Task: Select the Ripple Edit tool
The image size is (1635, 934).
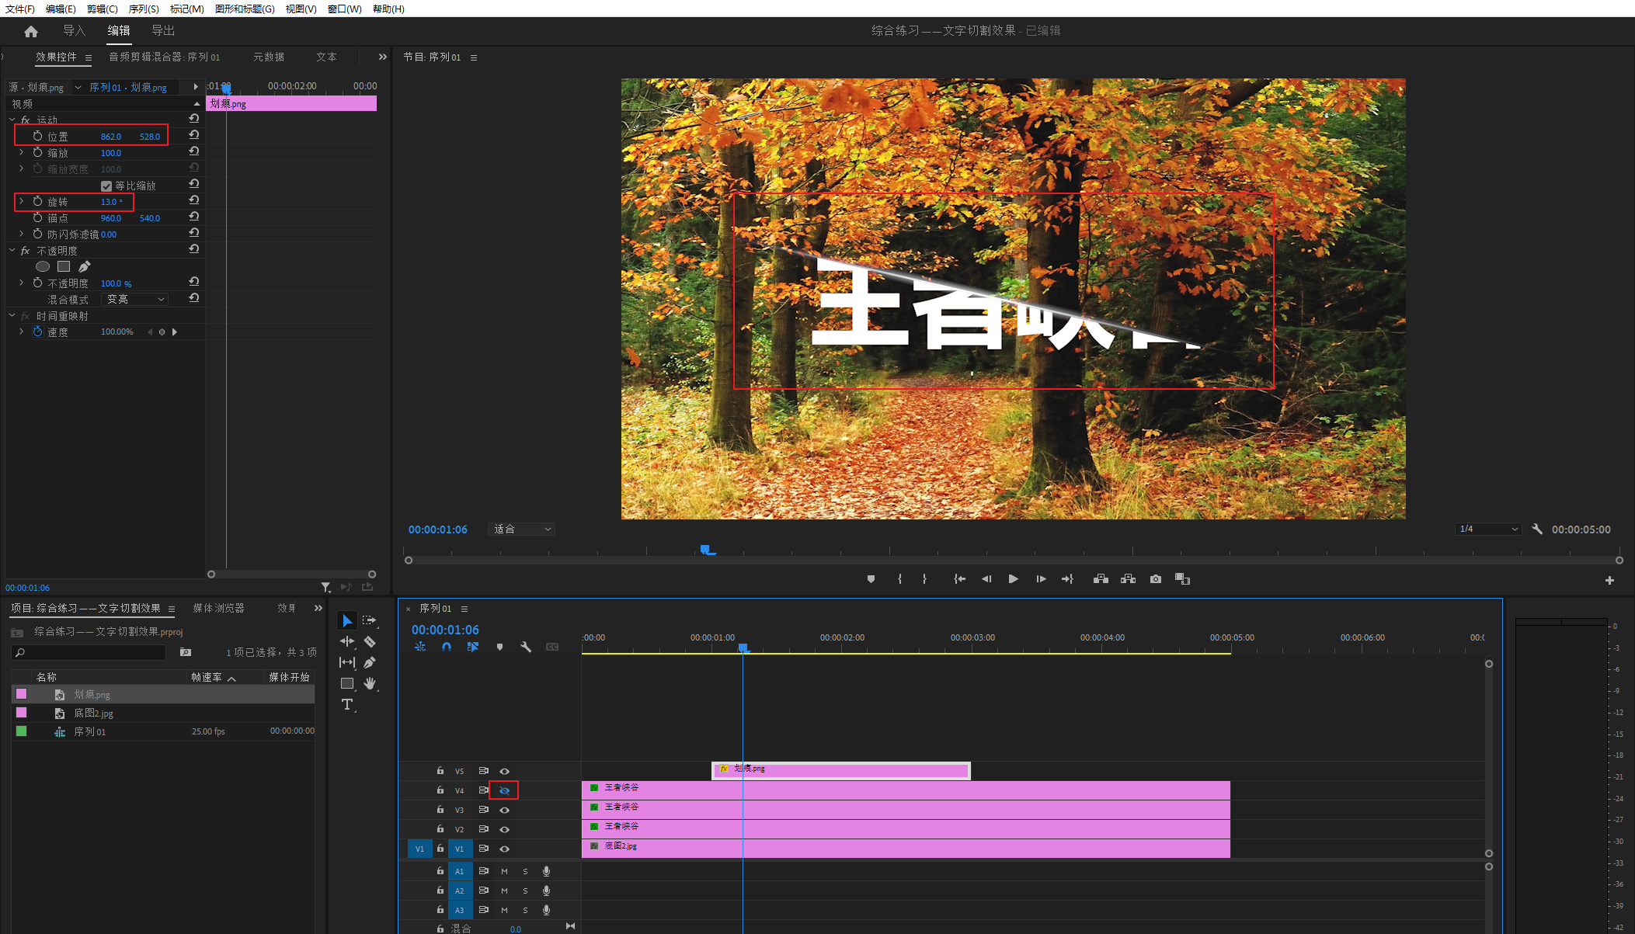Action: coord(346,641)
